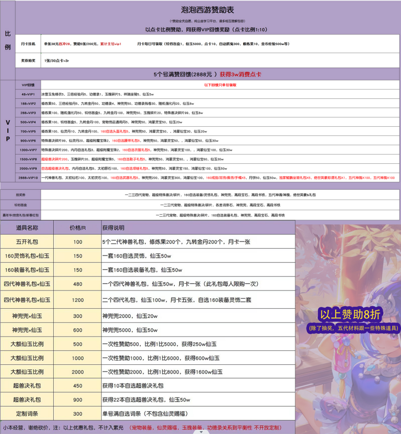
Task: Select the 月卡挂机 row label
Action: (28, 44)
